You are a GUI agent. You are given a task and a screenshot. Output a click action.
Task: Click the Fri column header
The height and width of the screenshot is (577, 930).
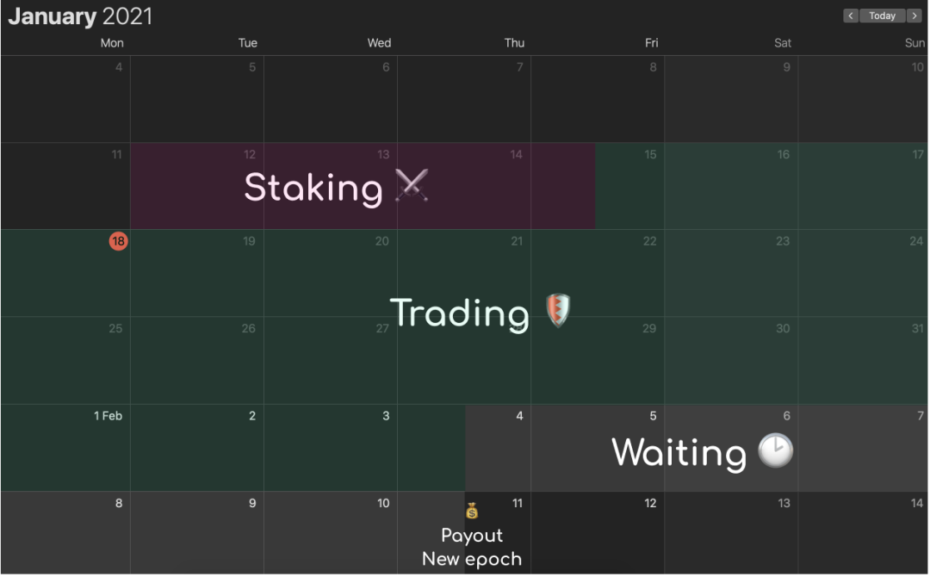click(x=651, y=43)
